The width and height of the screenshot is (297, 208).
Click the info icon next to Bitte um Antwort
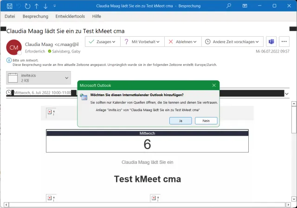pos(9,60)
